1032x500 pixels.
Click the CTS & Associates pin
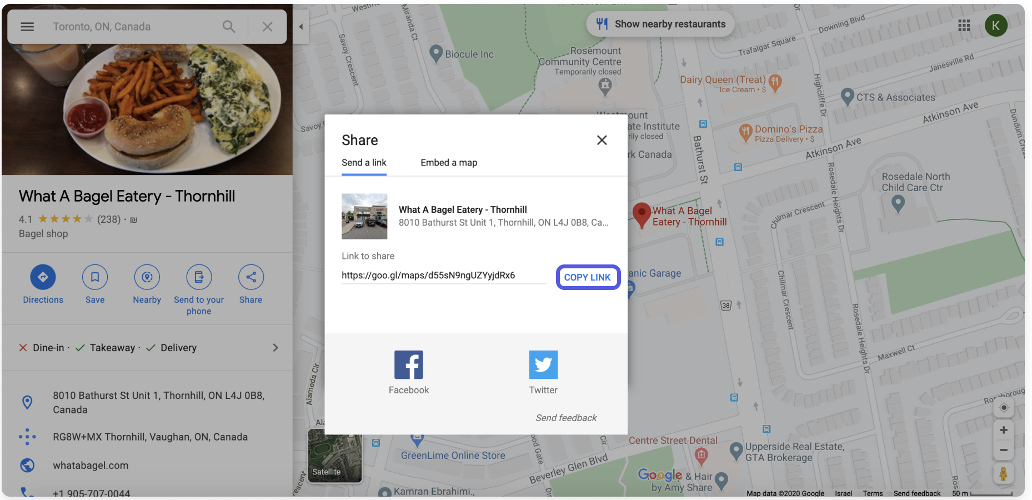tap(847, 97)
